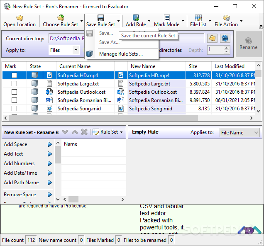Sort by the Last Modified column header
The height and width of the screenshot is (246, 264).
click(233, 66)
